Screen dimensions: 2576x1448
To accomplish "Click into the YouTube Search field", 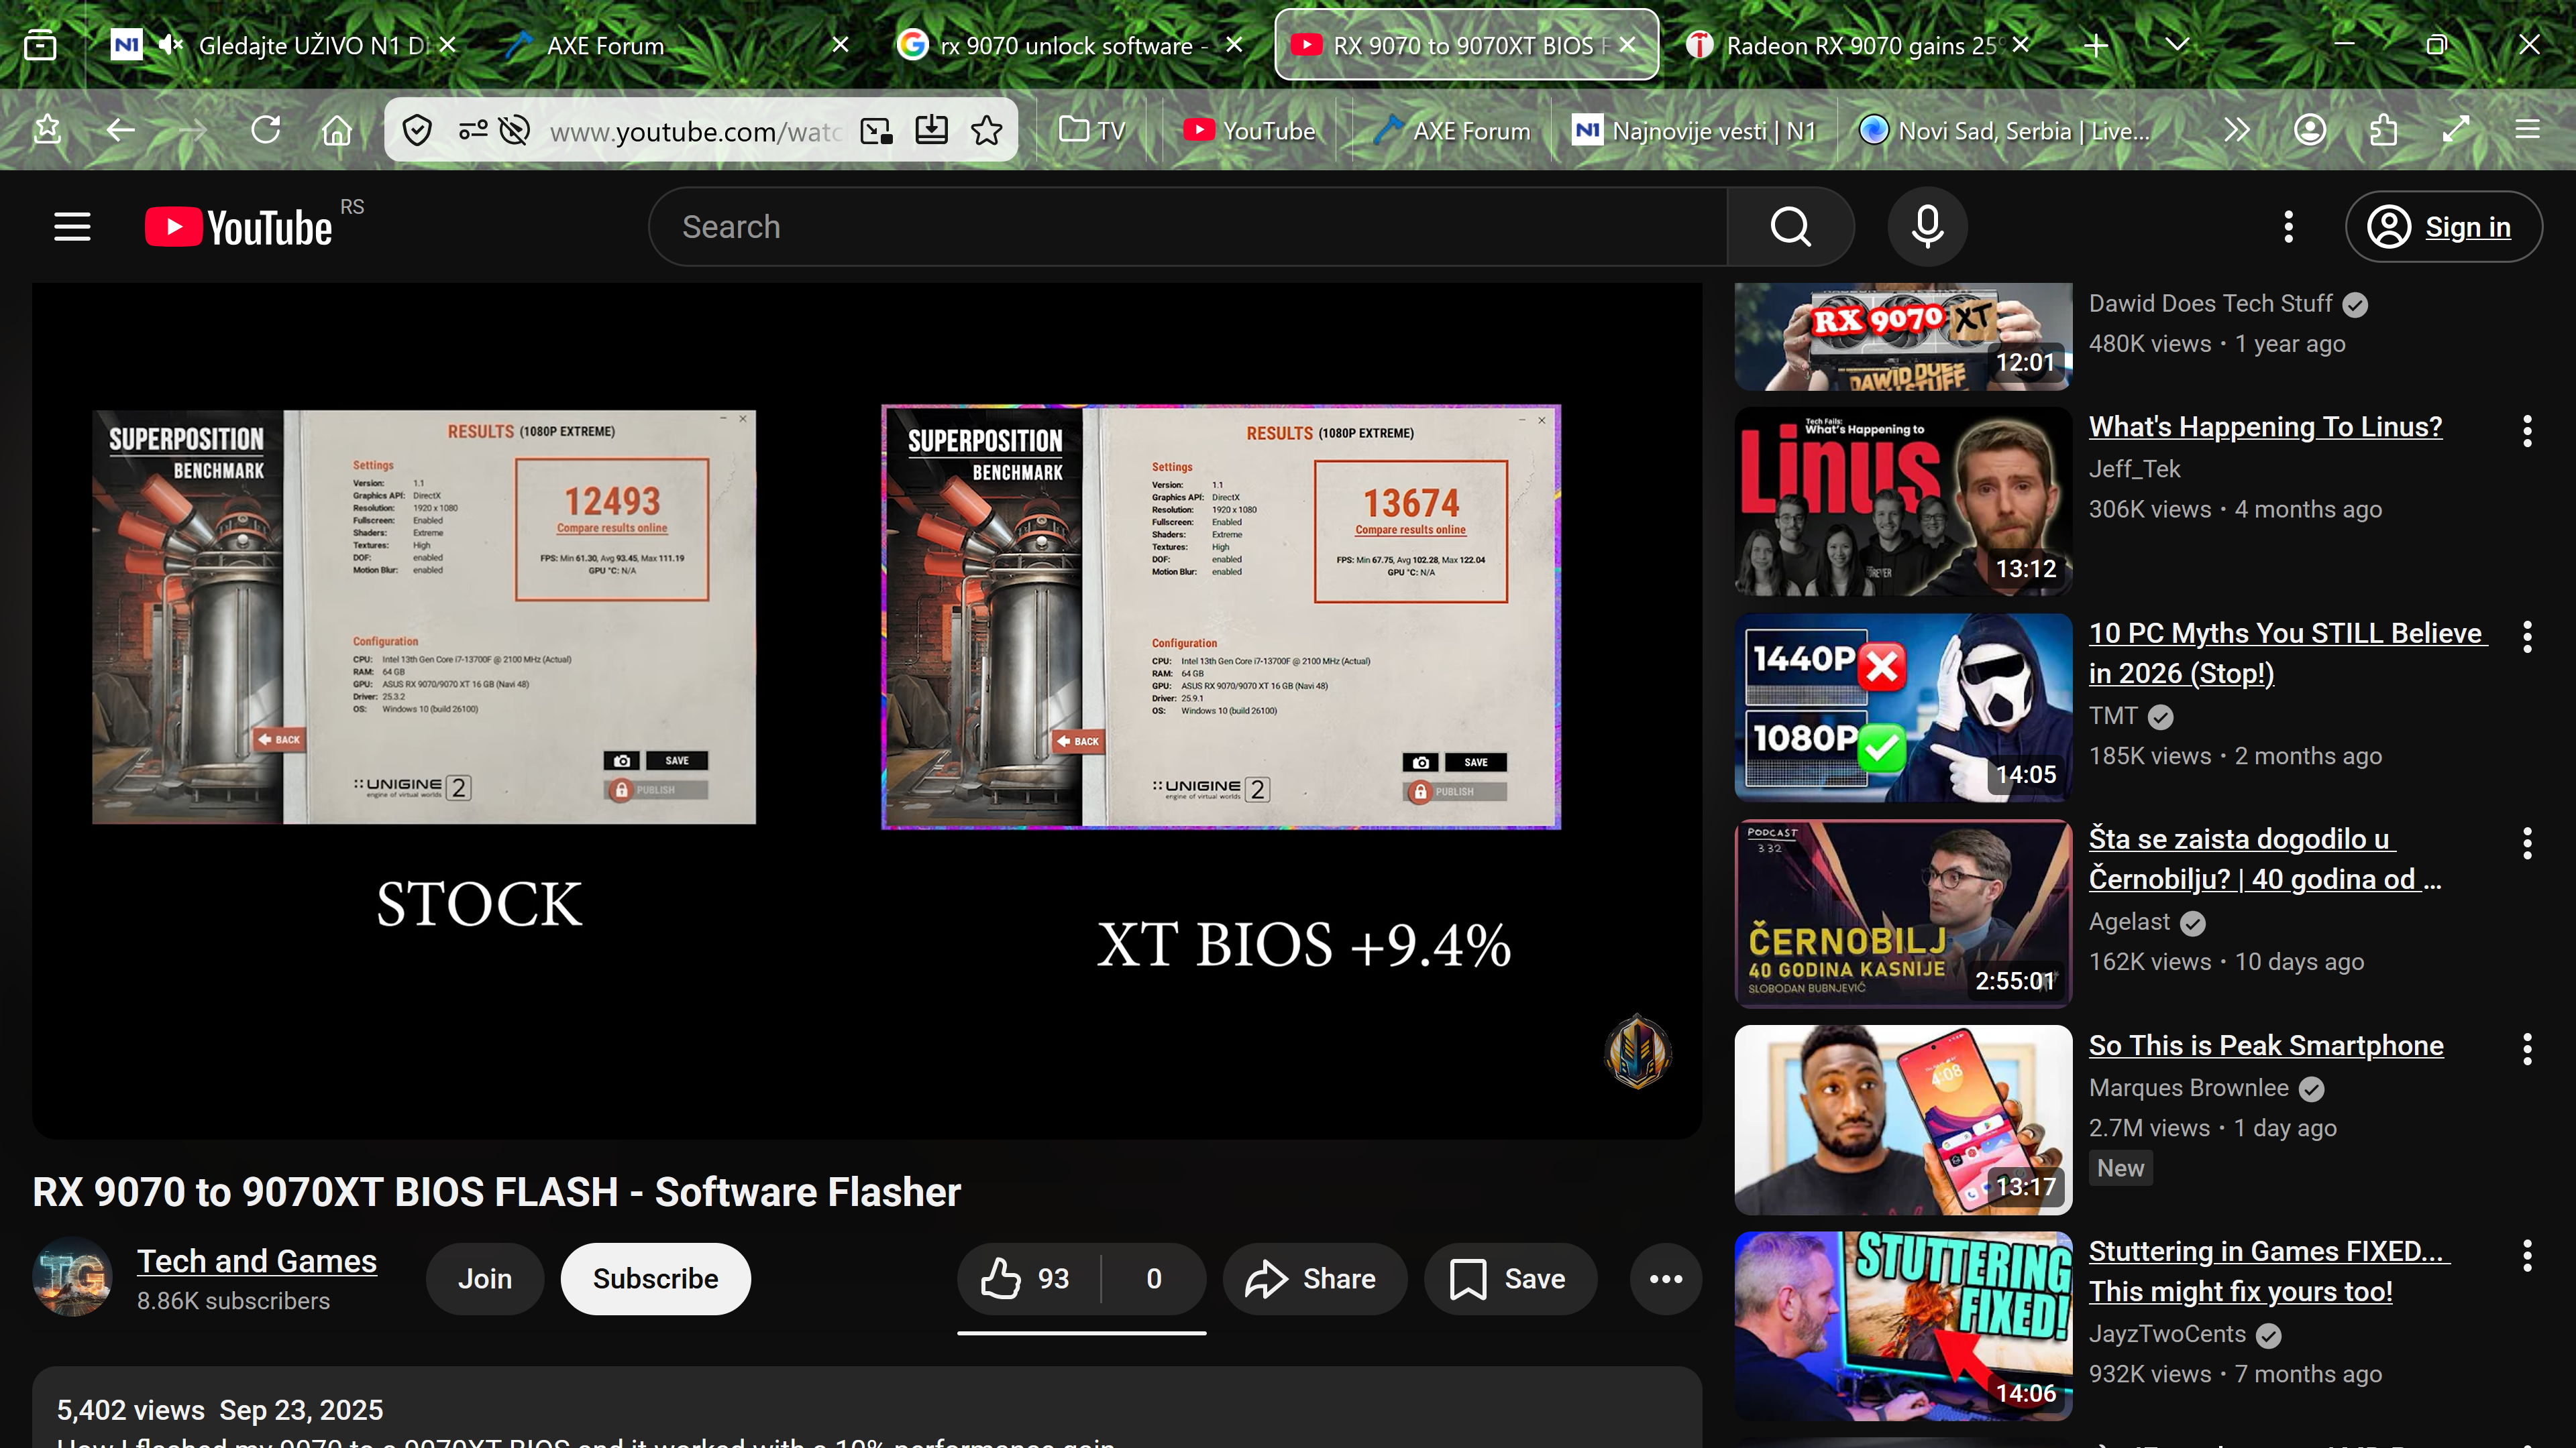I will [x=1187, y=227].
